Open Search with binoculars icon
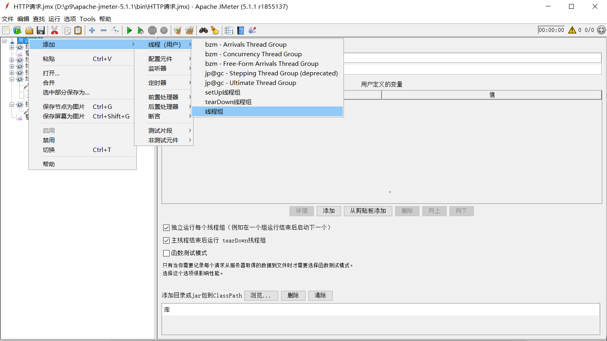607x341 pixels. coord(204,30)
